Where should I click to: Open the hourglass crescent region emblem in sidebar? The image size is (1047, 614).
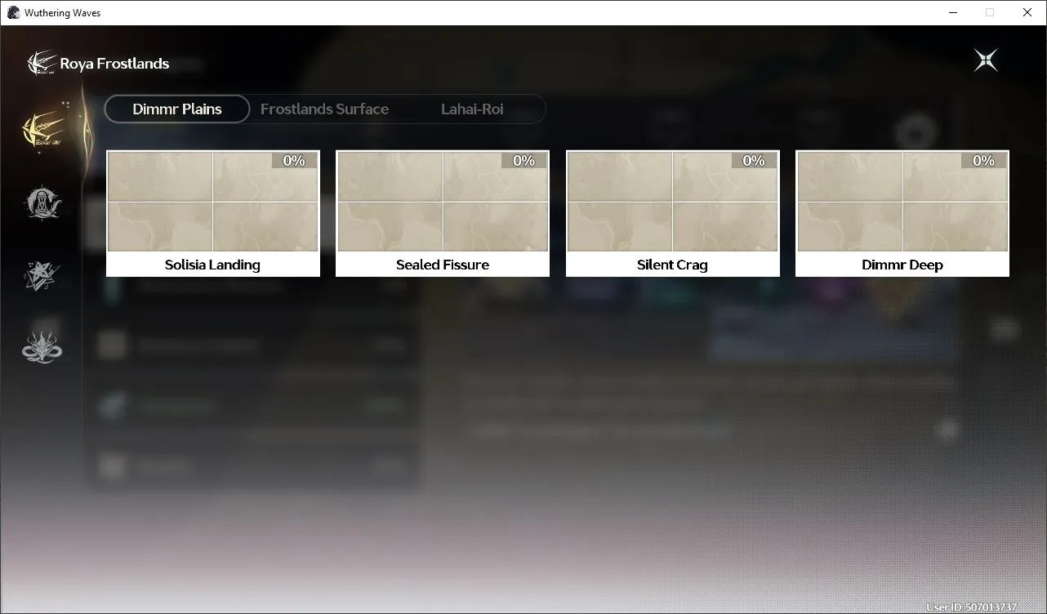pos(42,203)
